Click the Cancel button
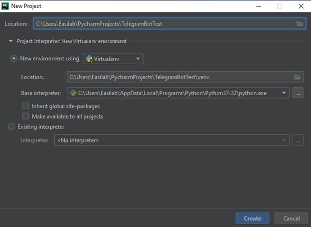The image size is (311, 227). point(291,218)
